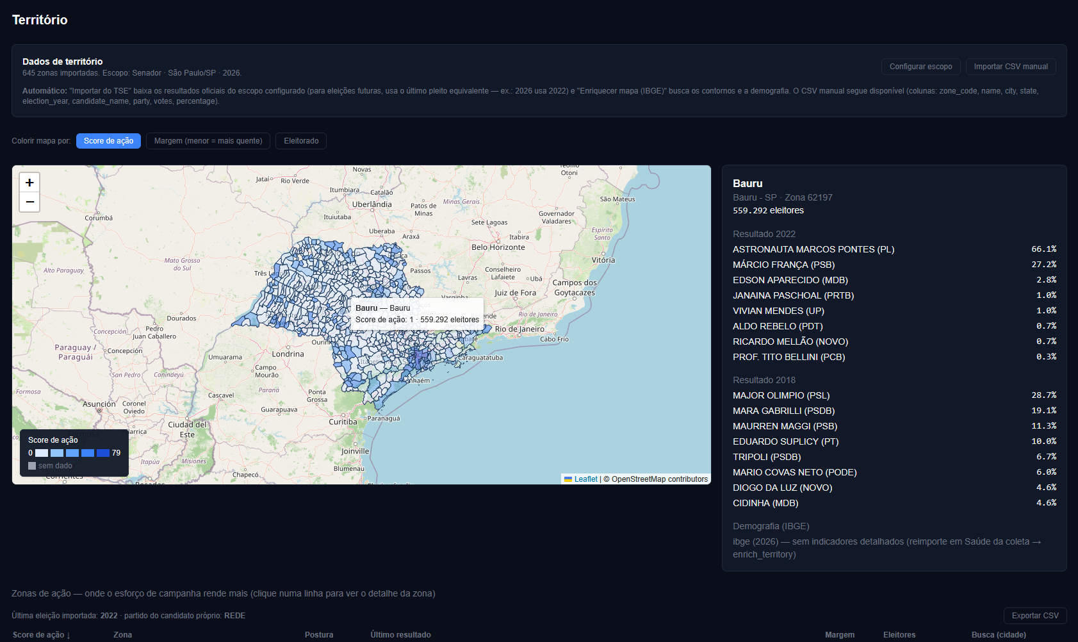This screenshot has height=642, width=1078.
Task: Select 'CIDINHA (MDB)' row
Action: (x=894, y=503)
